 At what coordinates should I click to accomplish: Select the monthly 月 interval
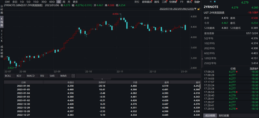coord(69,2)
